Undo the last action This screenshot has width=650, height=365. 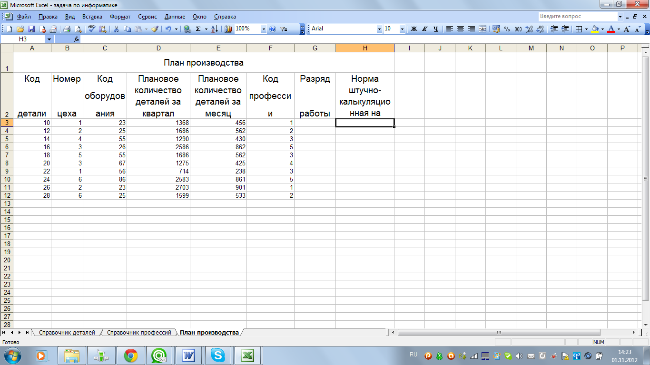tap(168, 29)
